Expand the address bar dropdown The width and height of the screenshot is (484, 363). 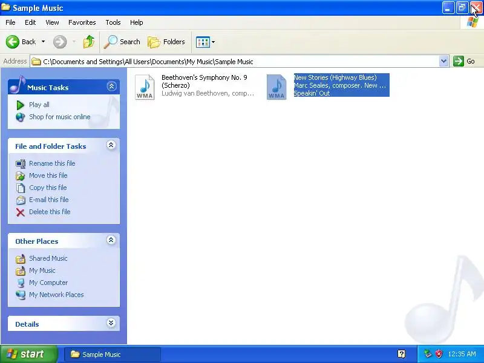(443, 61)
